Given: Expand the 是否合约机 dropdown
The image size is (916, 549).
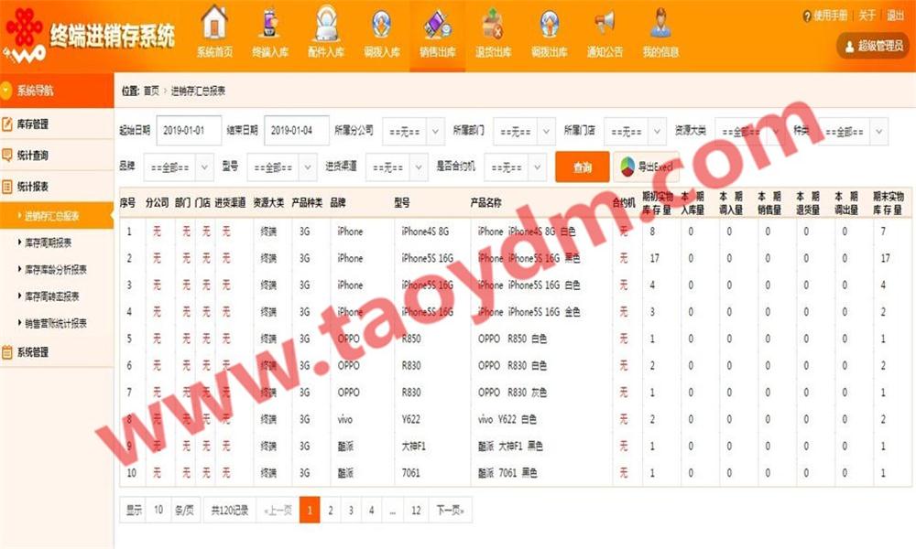Looking at the screenshot, I should [x=516, y=167].
